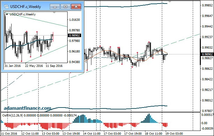This screenshot has height=136, width=214.
Task: Click the 22 May 2016 date in Weekly window
Action: (x=34, y=66)
